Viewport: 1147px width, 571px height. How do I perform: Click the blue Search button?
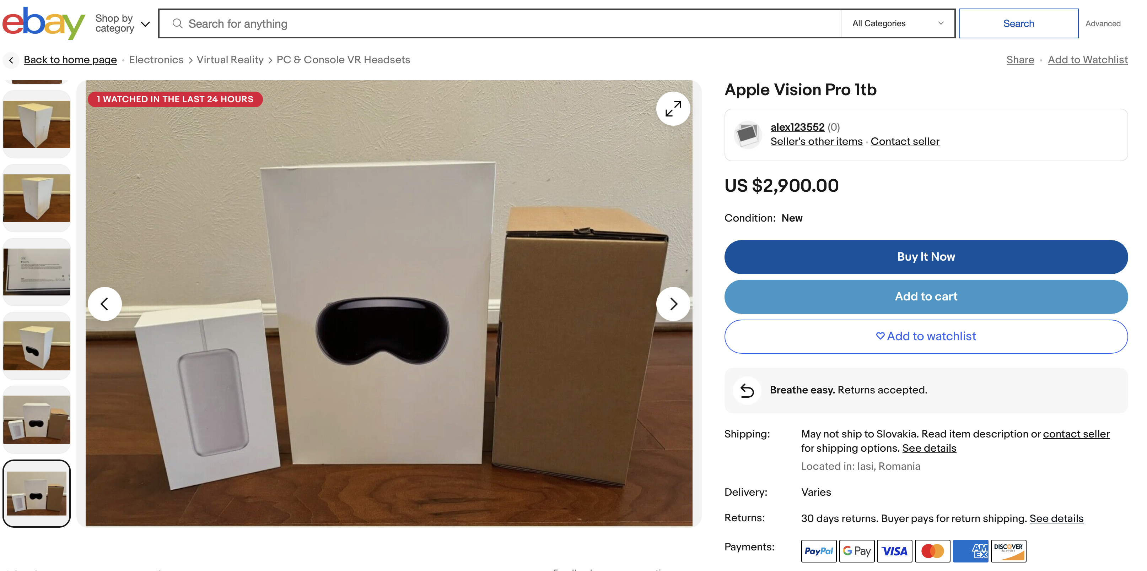point(1018,23)
